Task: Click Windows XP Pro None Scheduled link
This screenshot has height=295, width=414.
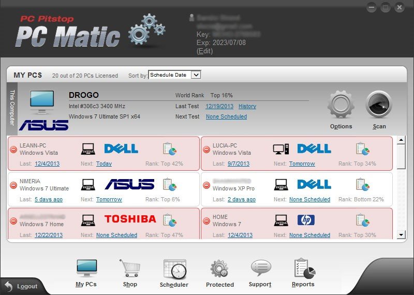Action: (309, 199)
